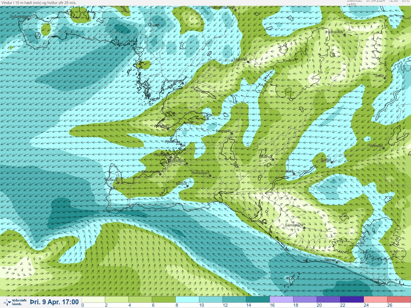Click the Vatnsfell station label

tap(376, 146)
